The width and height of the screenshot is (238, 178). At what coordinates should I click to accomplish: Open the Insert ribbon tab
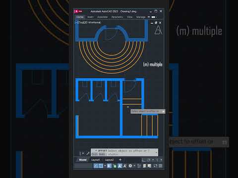[x=90, y=17]
